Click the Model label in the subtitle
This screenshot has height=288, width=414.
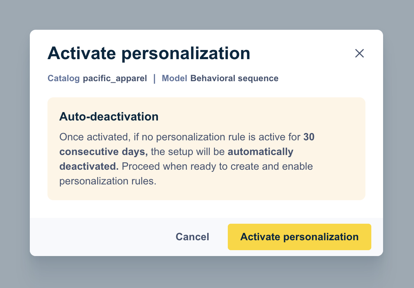click(x=174, y=78)
